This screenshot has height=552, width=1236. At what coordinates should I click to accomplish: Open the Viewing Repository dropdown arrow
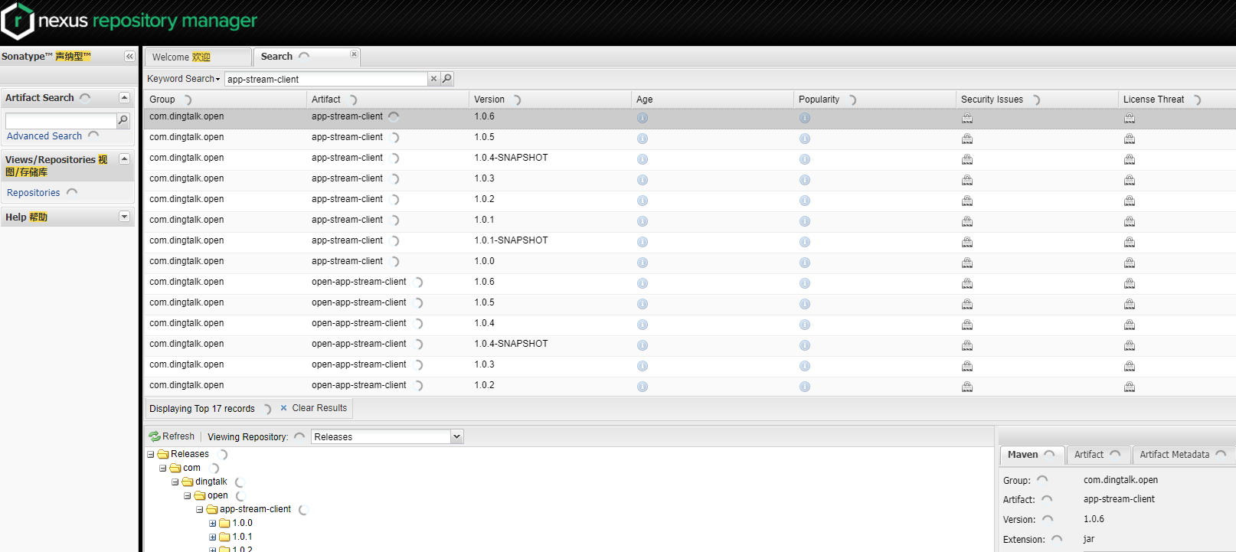456,436
